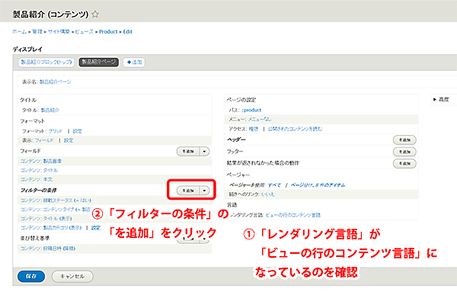Open field コンテンツ: タイトル
Image resolution: width=457 pixels, height=292 pixels.
coord(39,170)
